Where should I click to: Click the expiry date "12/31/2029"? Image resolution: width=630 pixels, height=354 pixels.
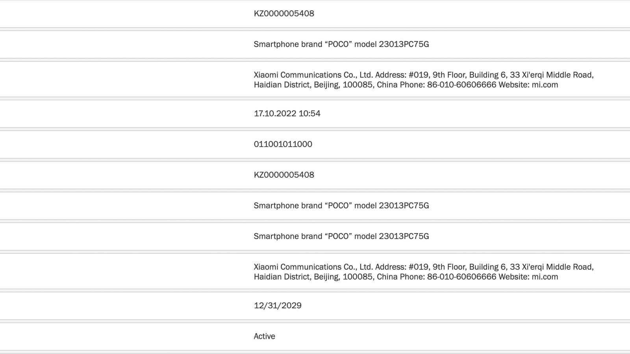(278, 306)
